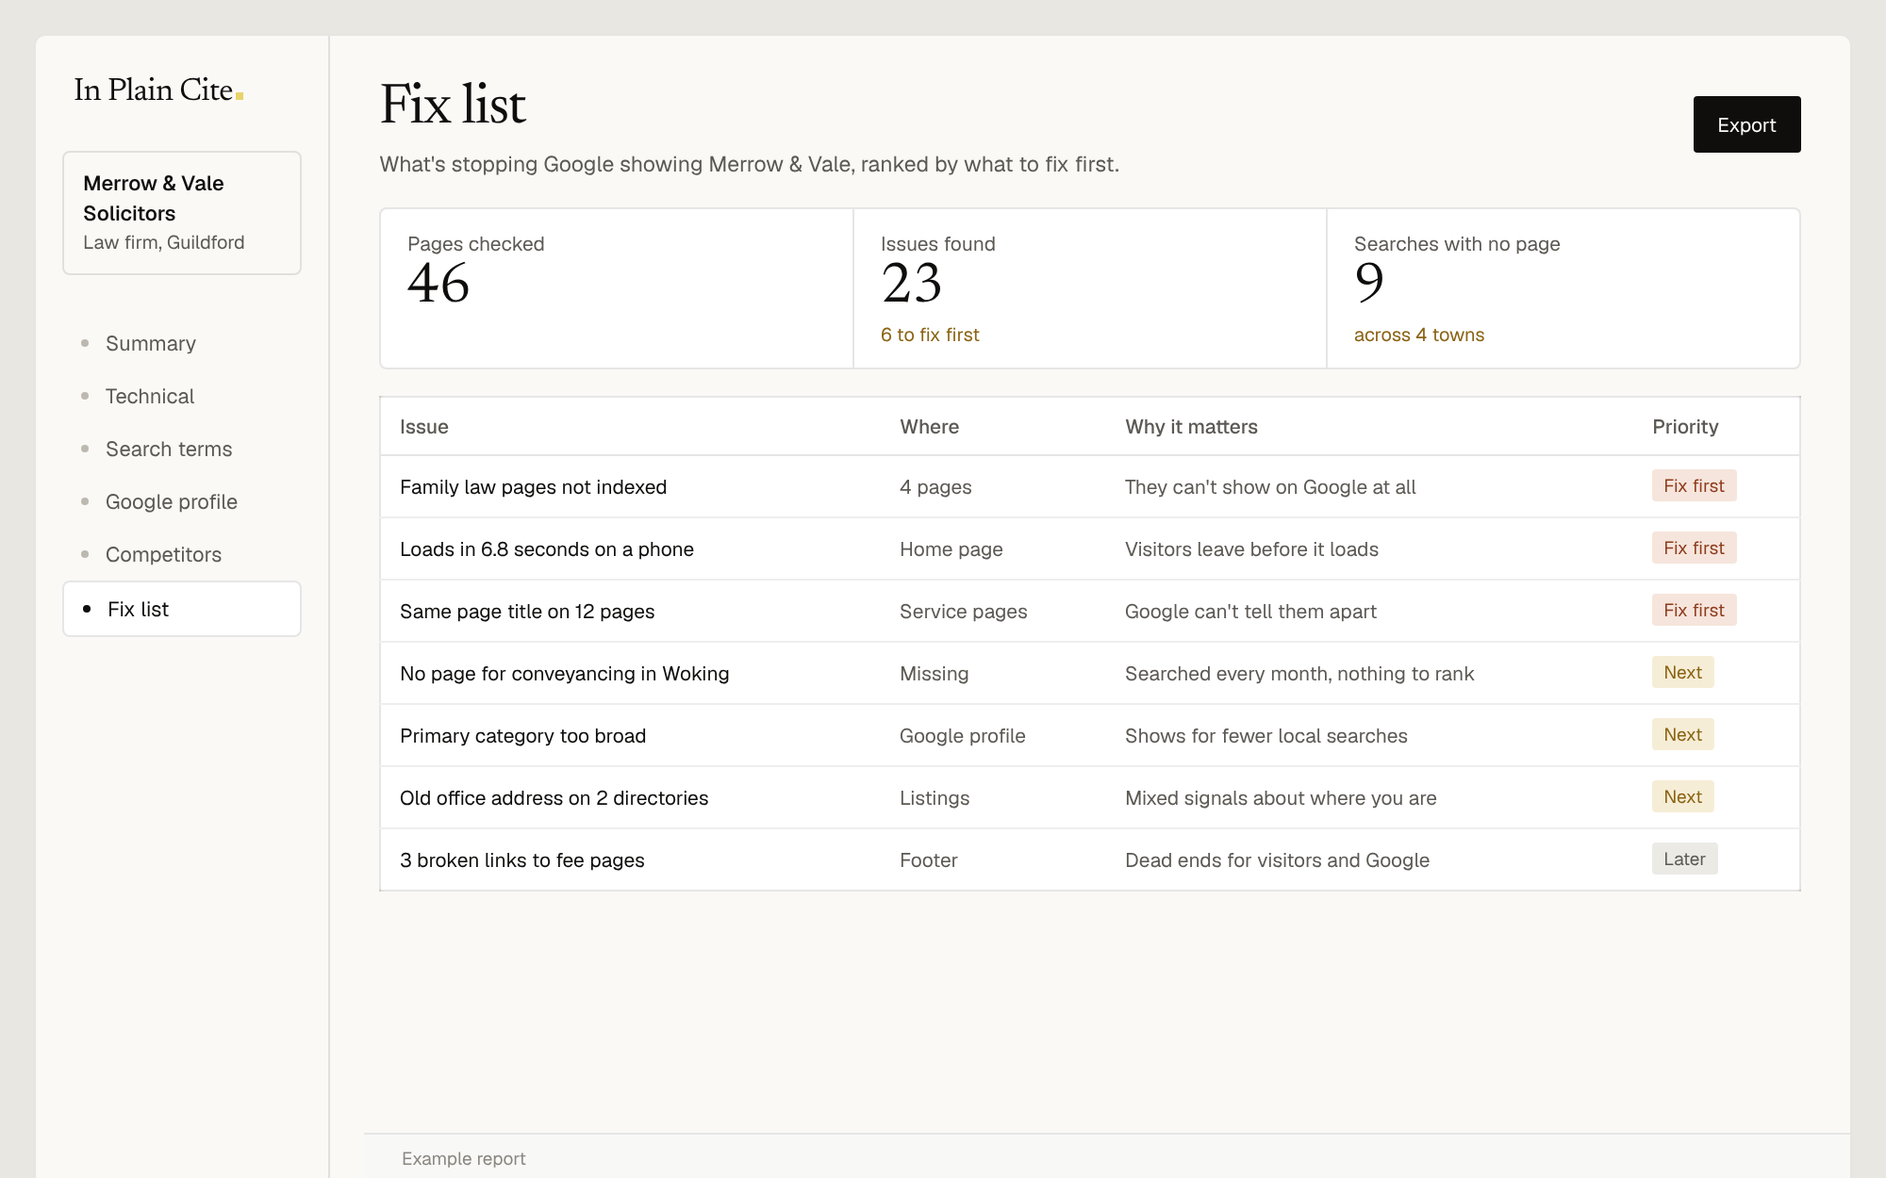Image resolution: width=1886 pixels, height=1178 pixels.
Task: Select the Fix list sidebar item
Action: [x=182, y=609]
